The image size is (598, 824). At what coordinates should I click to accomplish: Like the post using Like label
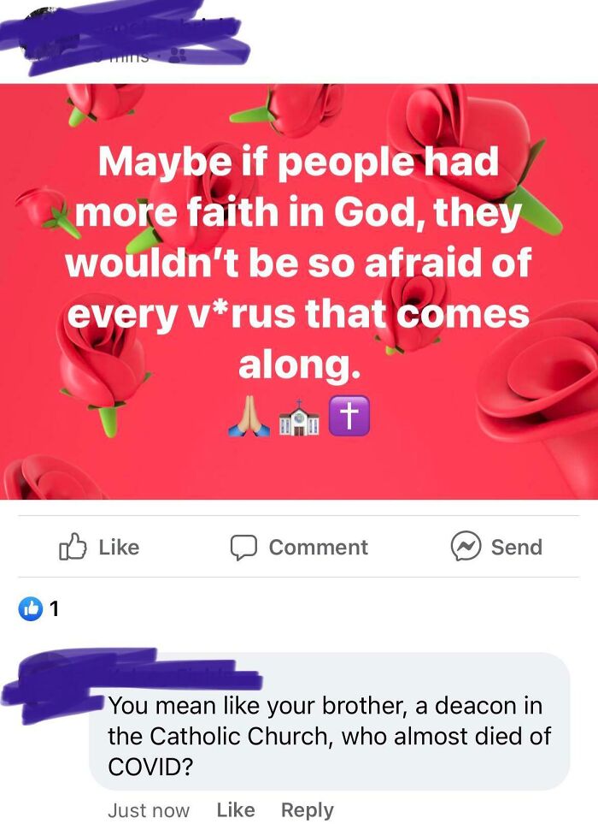(119, 547)
